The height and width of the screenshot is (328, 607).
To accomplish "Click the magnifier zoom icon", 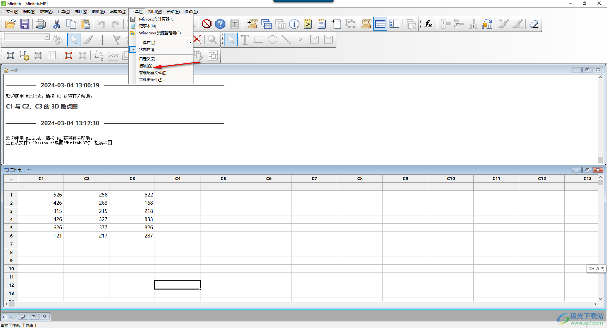I will click(x=212, y=40).
